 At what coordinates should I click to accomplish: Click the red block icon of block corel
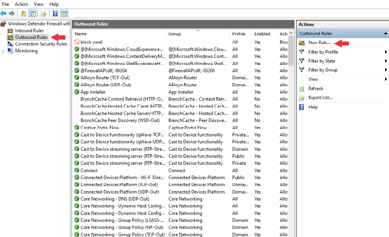coord(77,42)
